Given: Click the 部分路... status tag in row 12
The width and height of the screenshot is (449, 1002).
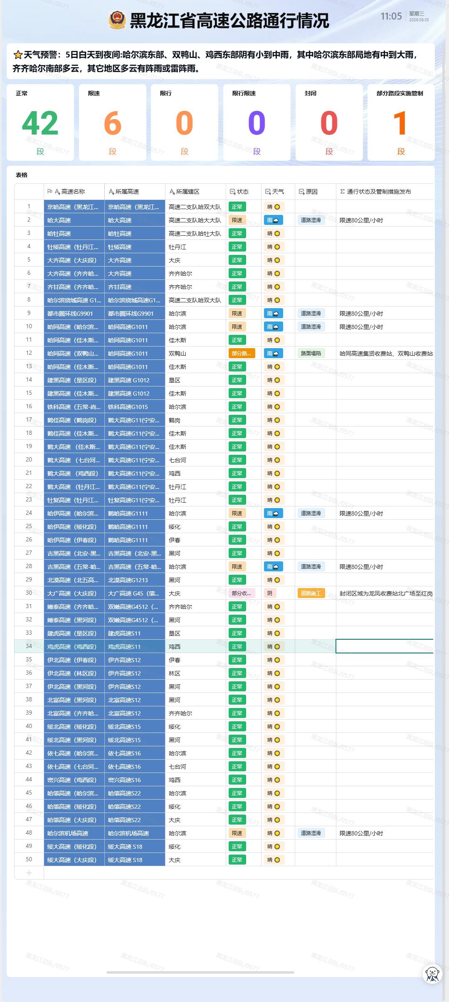Looking at the screenshot, I should [x=242, y=353].
